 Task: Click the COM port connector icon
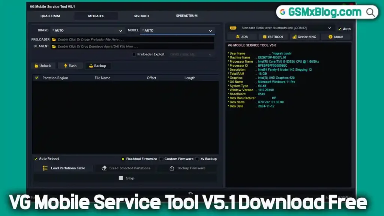tap(233, 28)
